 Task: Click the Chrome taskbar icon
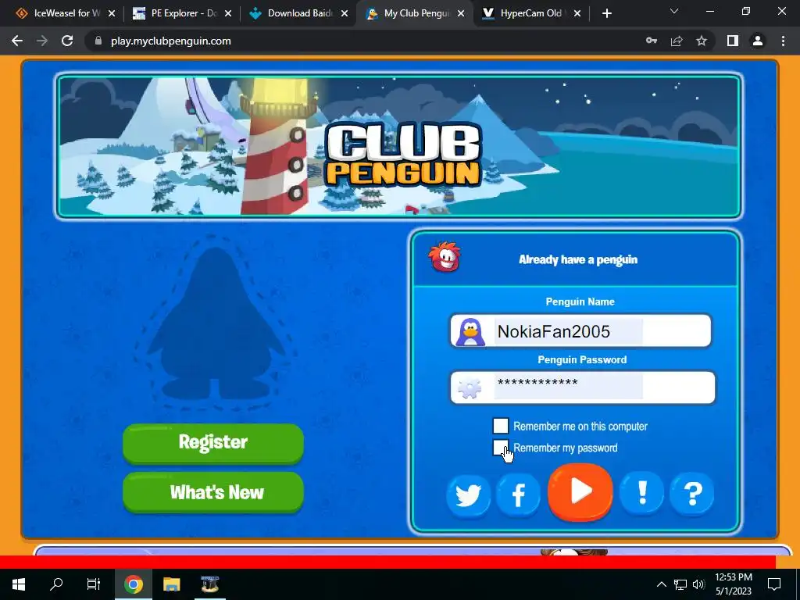pos(133,584)
